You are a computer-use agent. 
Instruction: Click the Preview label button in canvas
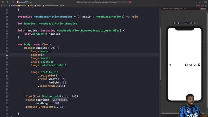pos(184,23)
